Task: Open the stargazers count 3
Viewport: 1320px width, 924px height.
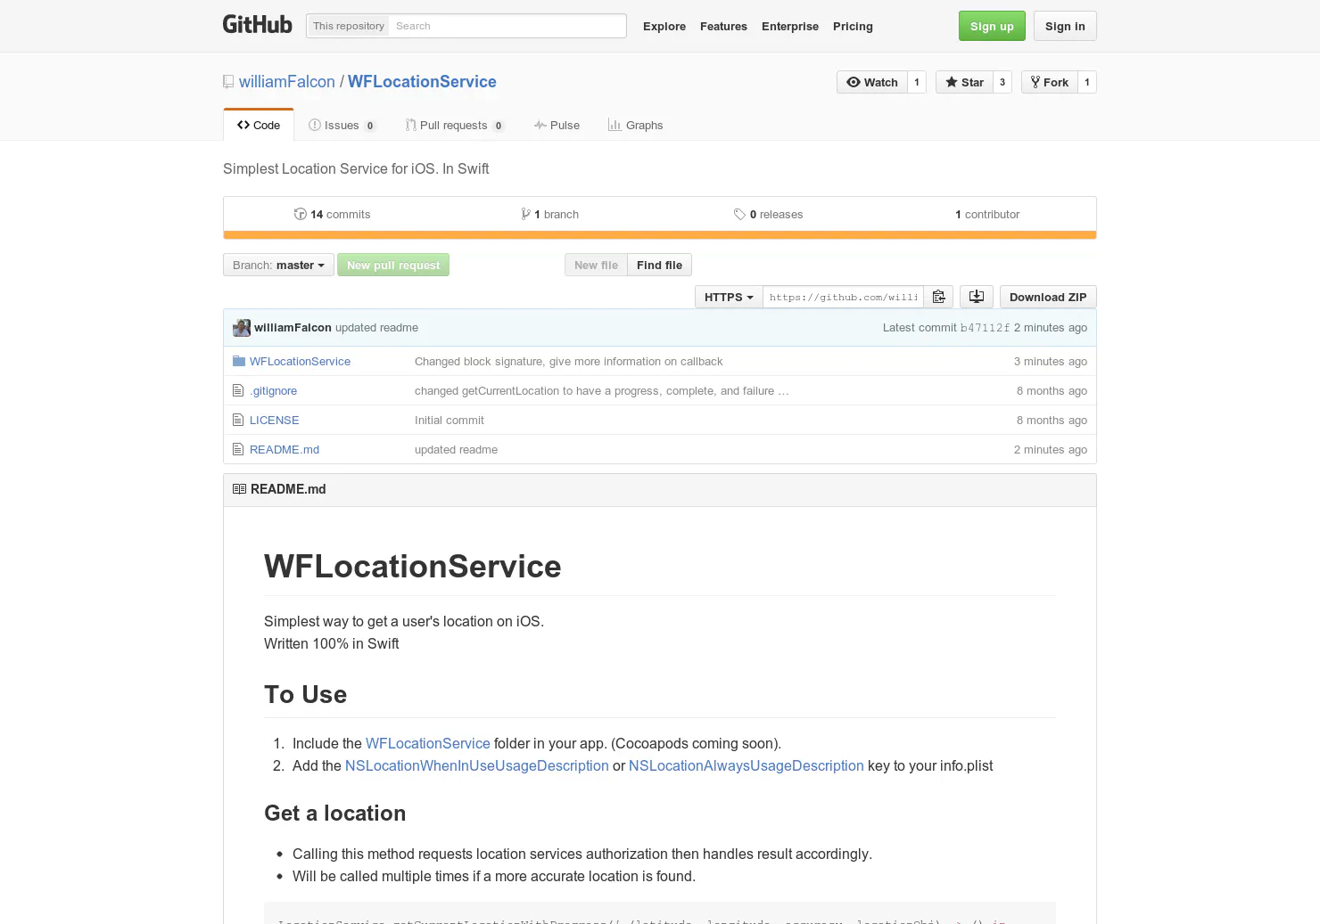Action: (x=1002, y=82)
